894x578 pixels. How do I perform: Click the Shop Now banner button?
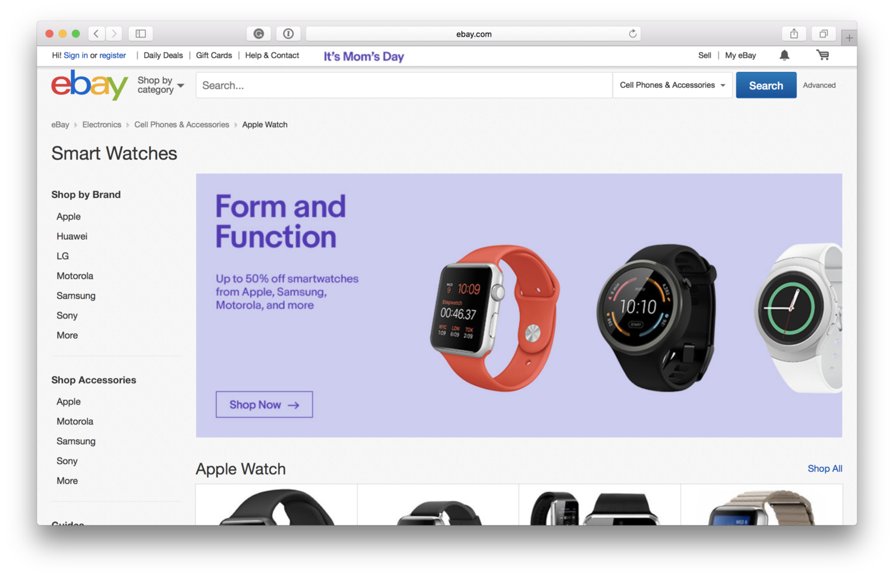click(264, 404)
